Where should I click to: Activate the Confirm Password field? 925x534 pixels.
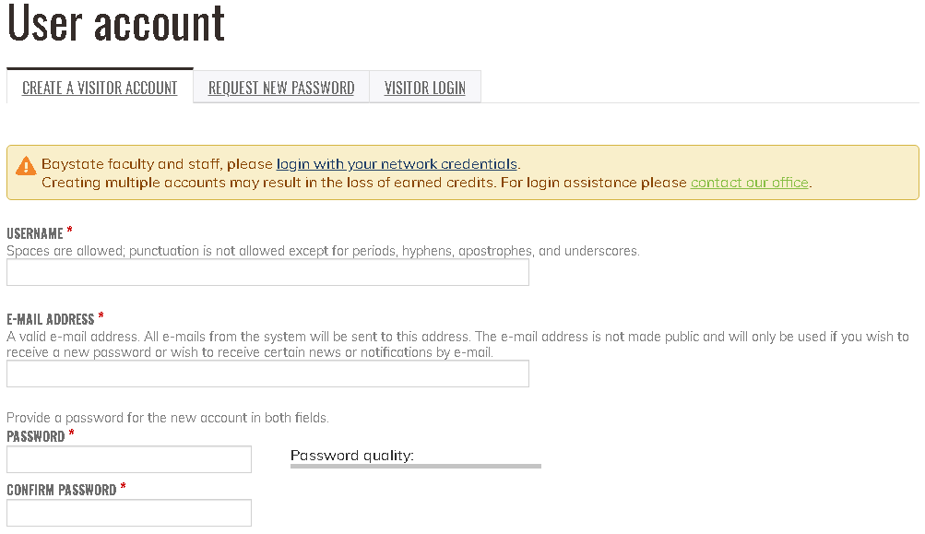tap(129, 513)
